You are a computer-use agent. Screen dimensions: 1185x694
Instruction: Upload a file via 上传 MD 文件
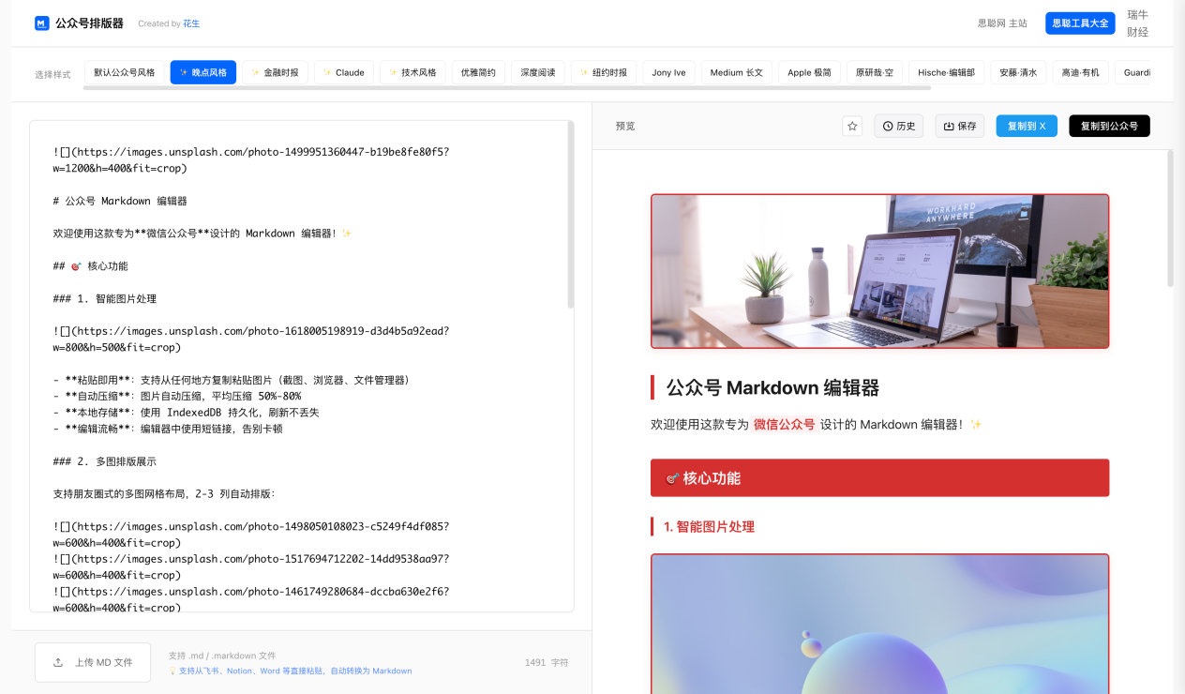[93, 662]
